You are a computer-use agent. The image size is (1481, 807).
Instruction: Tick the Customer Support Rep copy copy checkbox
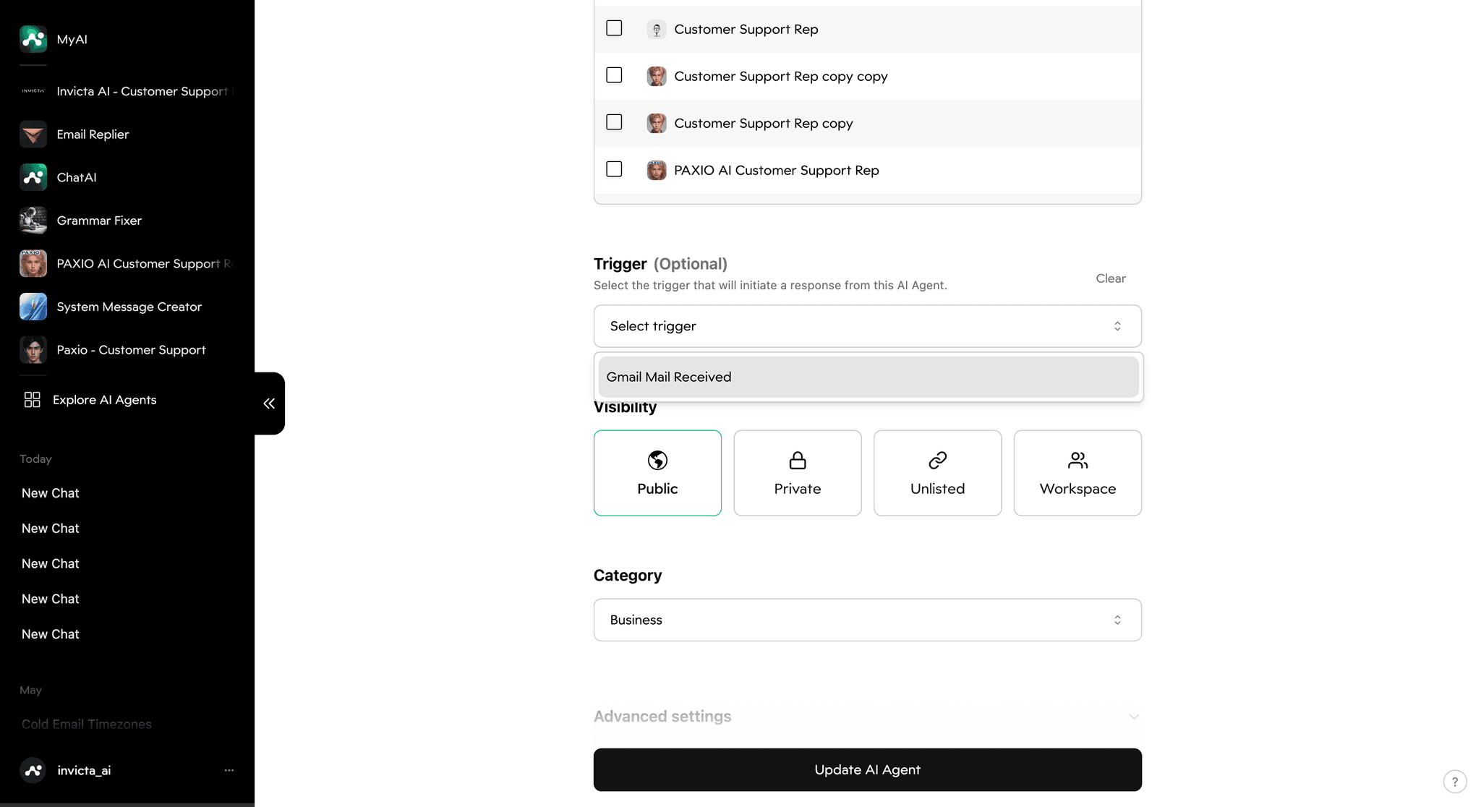[614, 75]
